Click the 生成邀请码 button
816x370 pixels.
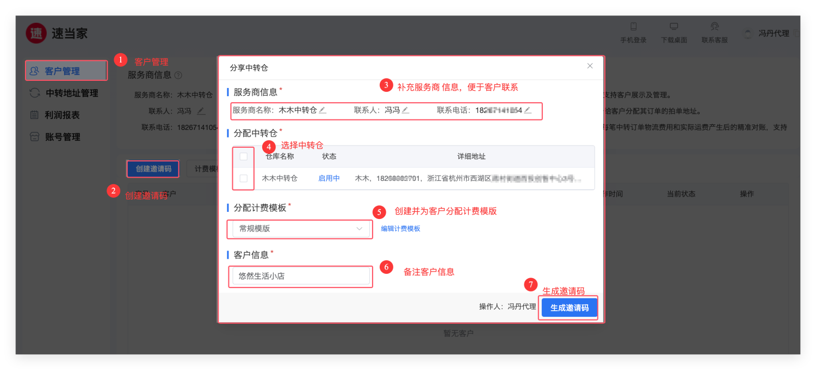(x=569, y=308)
